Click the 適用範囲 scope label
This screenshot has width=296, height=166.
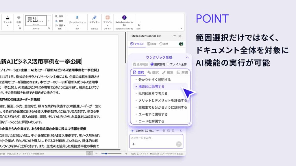(140, 64)
